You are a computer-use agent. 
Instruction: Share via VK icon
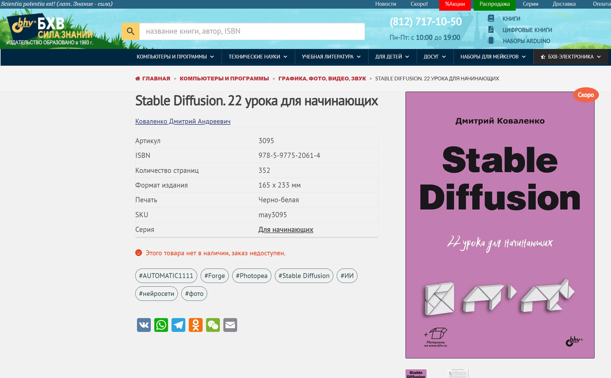144,325
